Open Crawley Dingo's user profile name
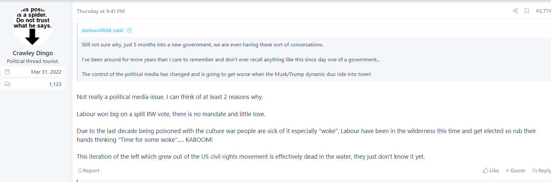The height and width of the screenshot is (182, 551). coord(33,53)
